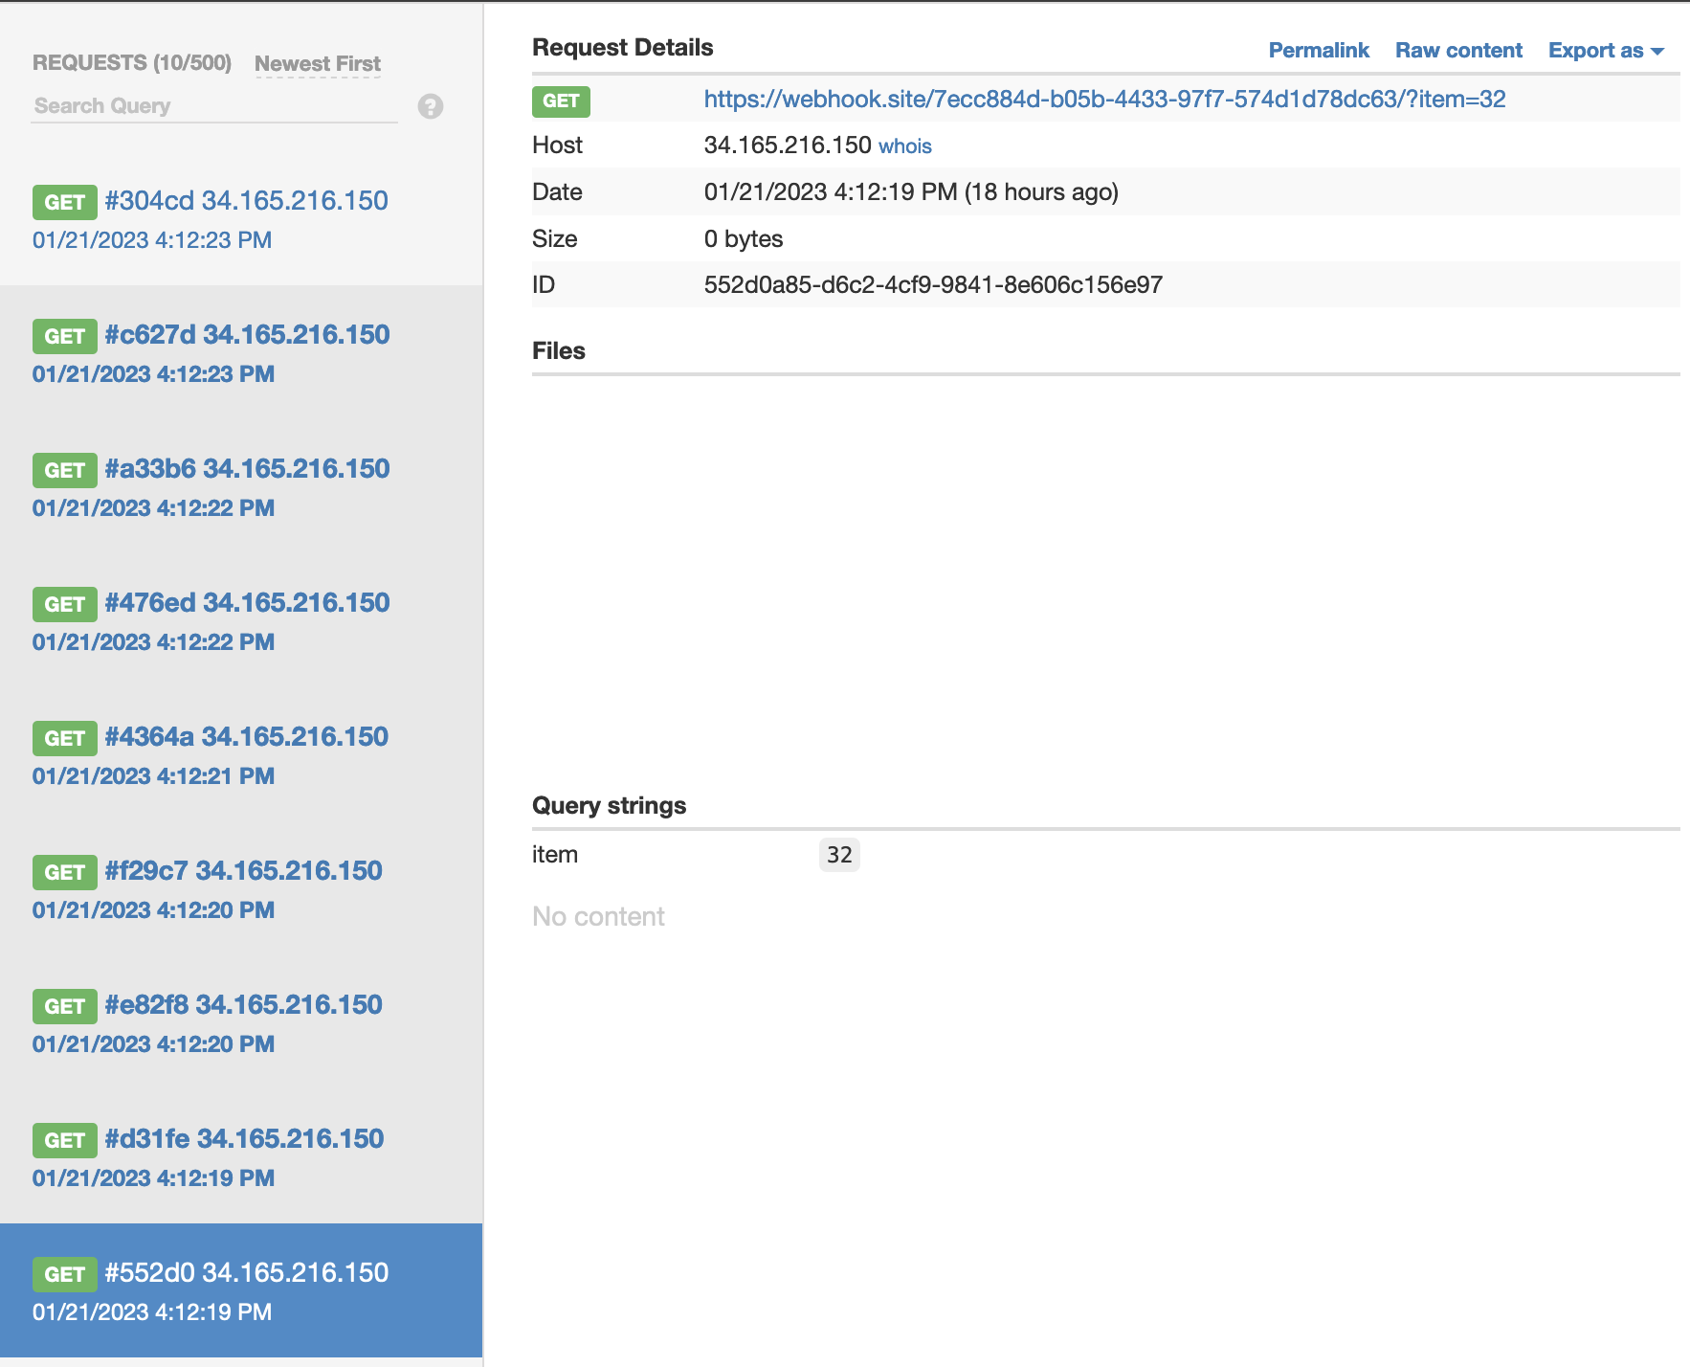Screen dimensions: 1690x1367
Task: Select request #d31fe in the list
Action: (244, 1139)
